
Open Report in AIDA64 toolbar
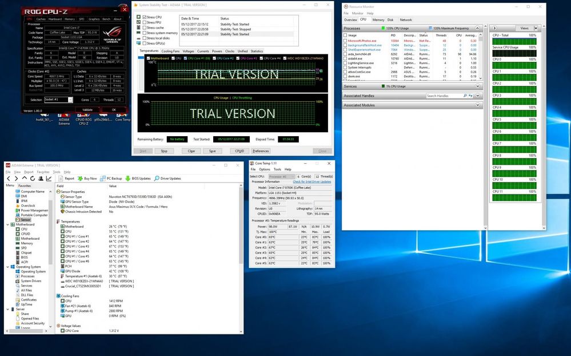(x=66, y=179)
